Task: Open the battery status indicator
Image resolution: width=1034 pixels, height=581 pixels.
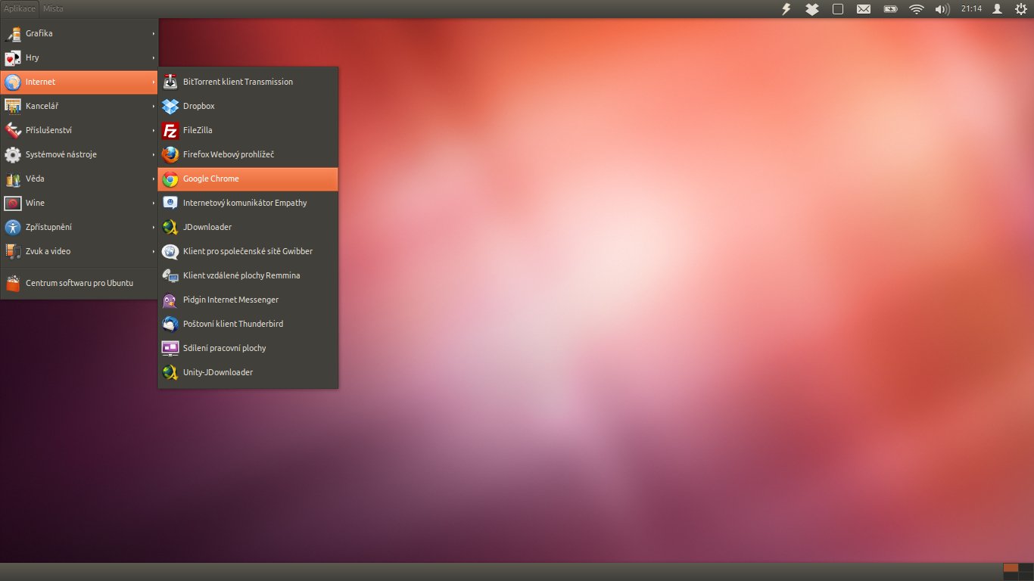Action: pyautogui.click(x=891, y=9)
